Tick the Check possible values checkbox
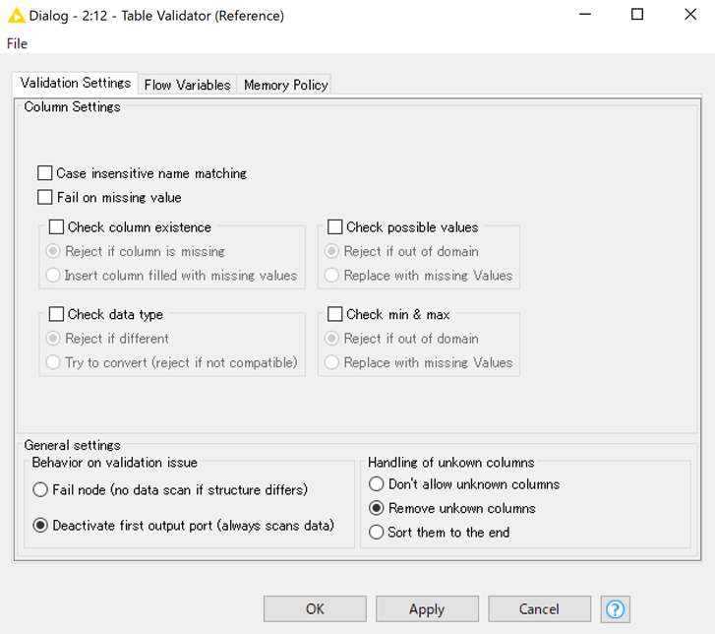Screen dimensions: 715x634 click(x=334, y=226)
